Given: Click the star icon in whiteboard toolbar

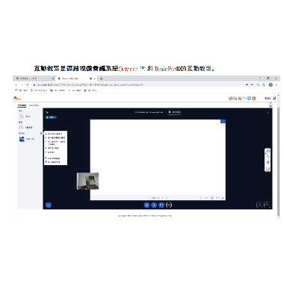Looking at the screenshot, I should click(268, 163).
